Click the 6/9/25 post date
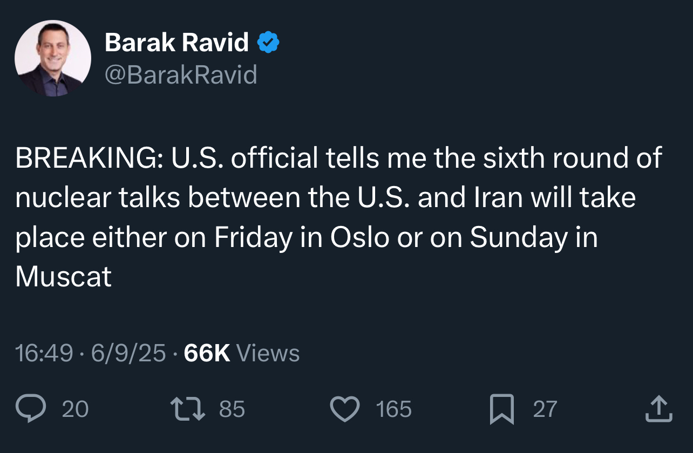This screenshot has height=453, width=693. pyautogui.click(x=128, y=353)
